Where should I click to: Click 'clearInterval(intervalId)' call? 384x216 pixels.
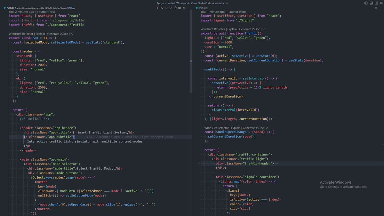(235, 109)
